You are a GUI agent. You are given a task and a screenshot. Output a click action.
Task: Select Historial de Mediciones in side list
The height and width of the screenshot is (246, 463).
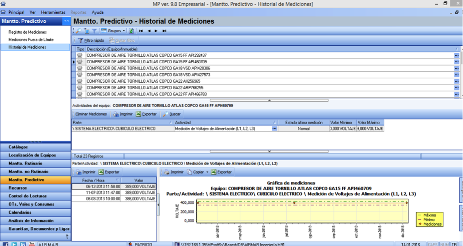(36, 47)
